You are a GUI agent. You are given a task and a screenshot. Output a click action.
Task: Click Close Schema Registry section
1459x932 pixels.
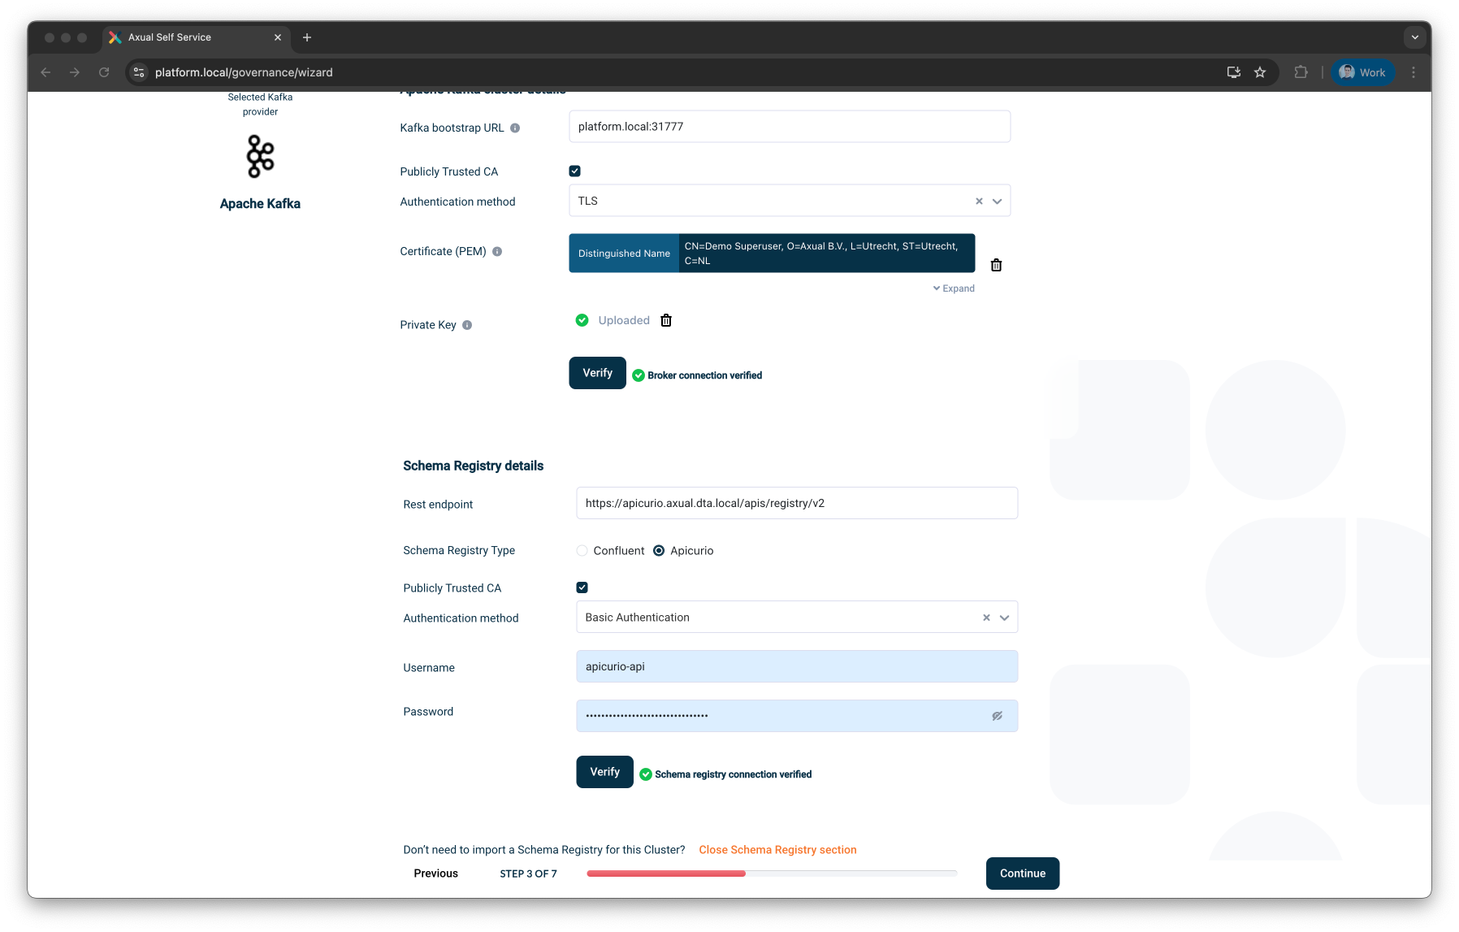point(777,849)
